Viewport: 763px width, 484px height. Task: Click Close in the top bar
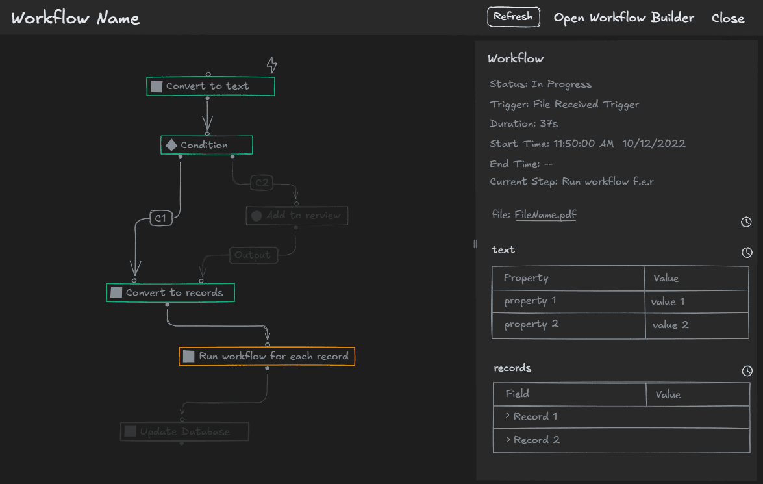click(727, 18)
